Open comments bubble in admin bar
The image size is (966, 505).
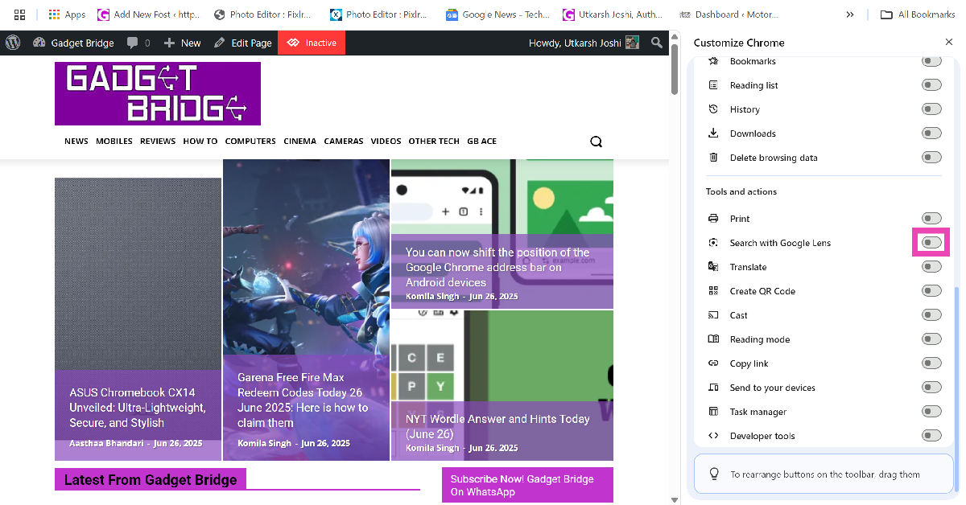point(138,43)
